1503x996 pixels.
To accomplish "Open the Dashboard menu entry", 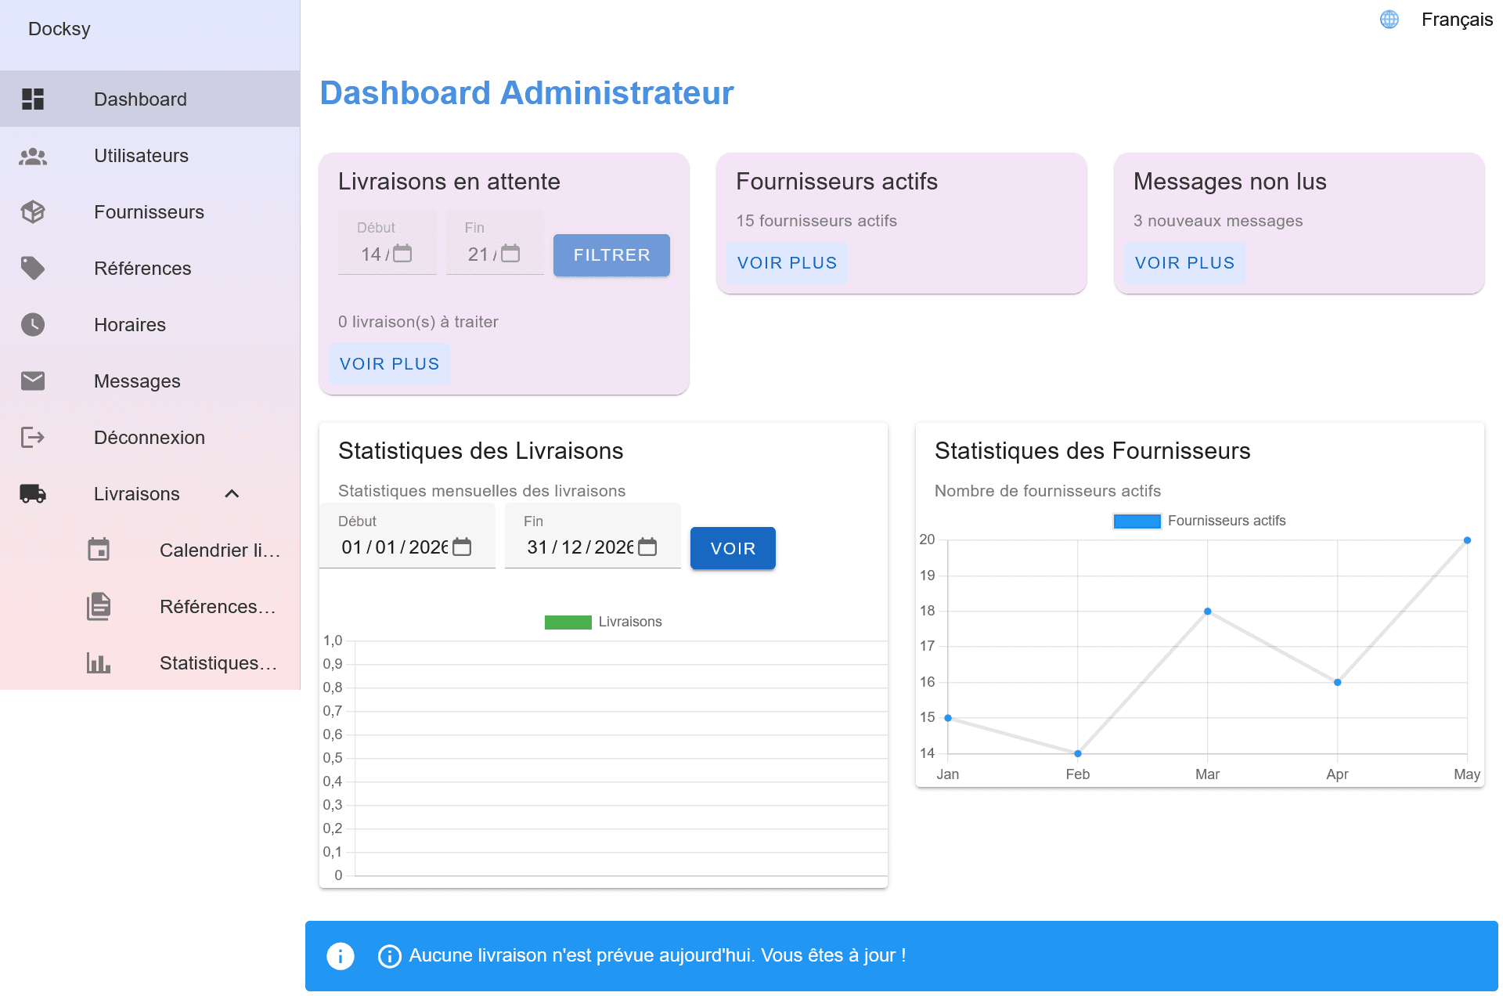I will [x=141, y=99].
